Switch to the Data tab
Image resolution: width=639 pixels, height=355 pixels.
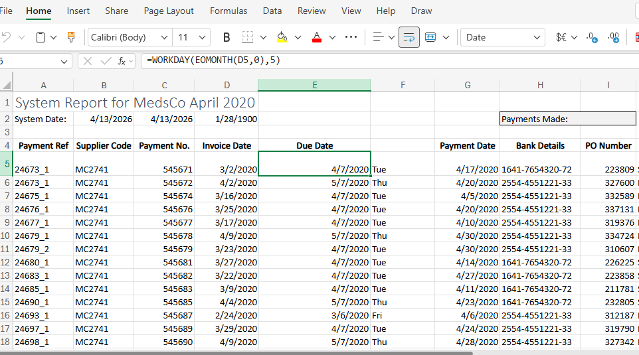pyautogui.click(x=272, y=11)
